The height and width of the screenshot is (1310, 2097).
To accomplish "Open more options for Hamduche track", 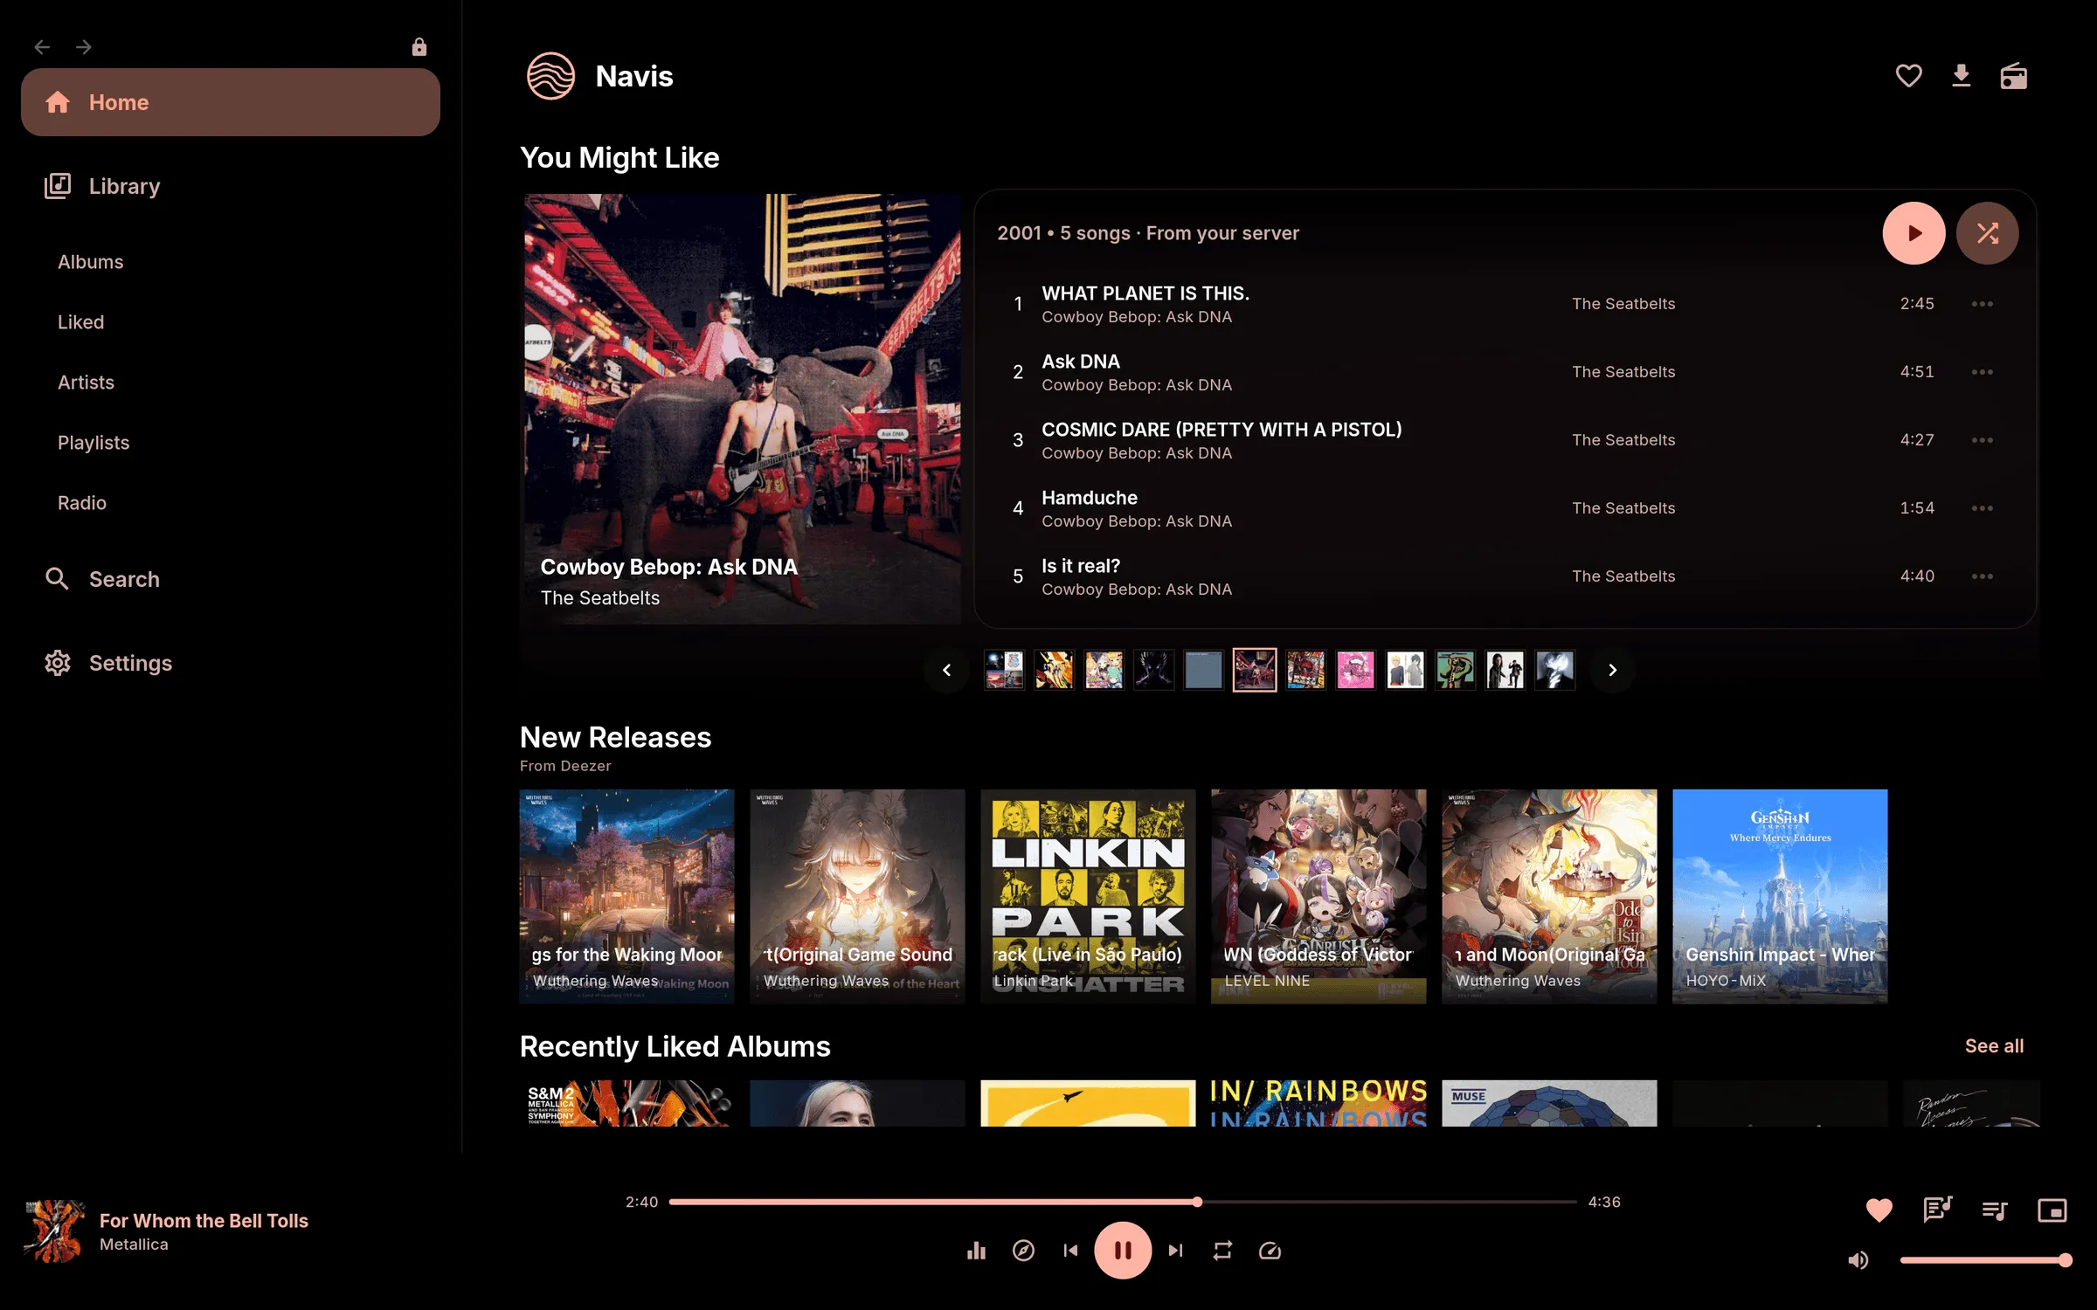I will point(1982,508).
